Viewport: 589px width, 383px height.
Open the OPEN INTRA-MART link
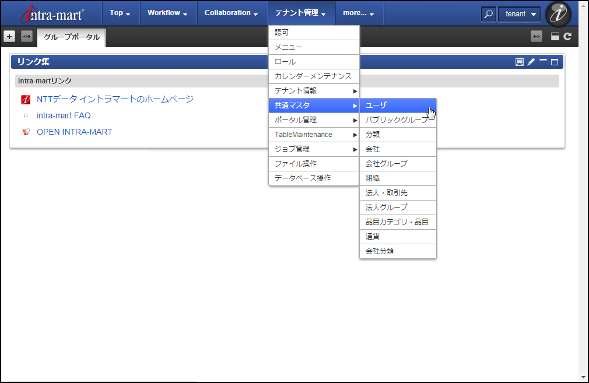[x=74, y=132]
